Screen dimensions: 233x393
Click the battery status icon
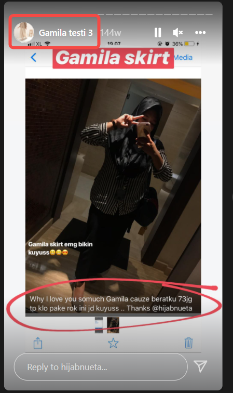coord(189,44)
